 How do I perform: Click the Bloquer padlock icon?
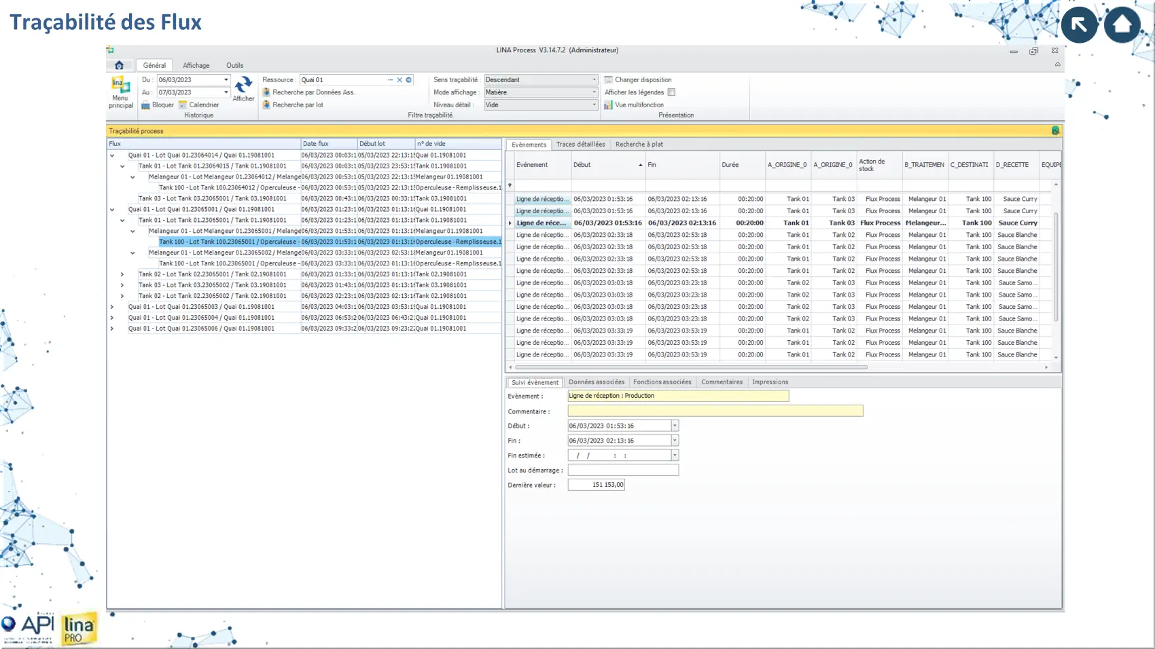pyautogui.click(x=145, y=105)
